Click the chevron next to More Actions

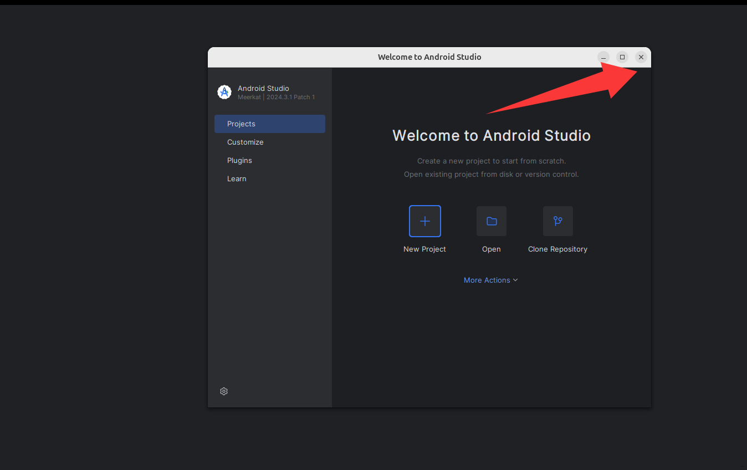point(515,280)
